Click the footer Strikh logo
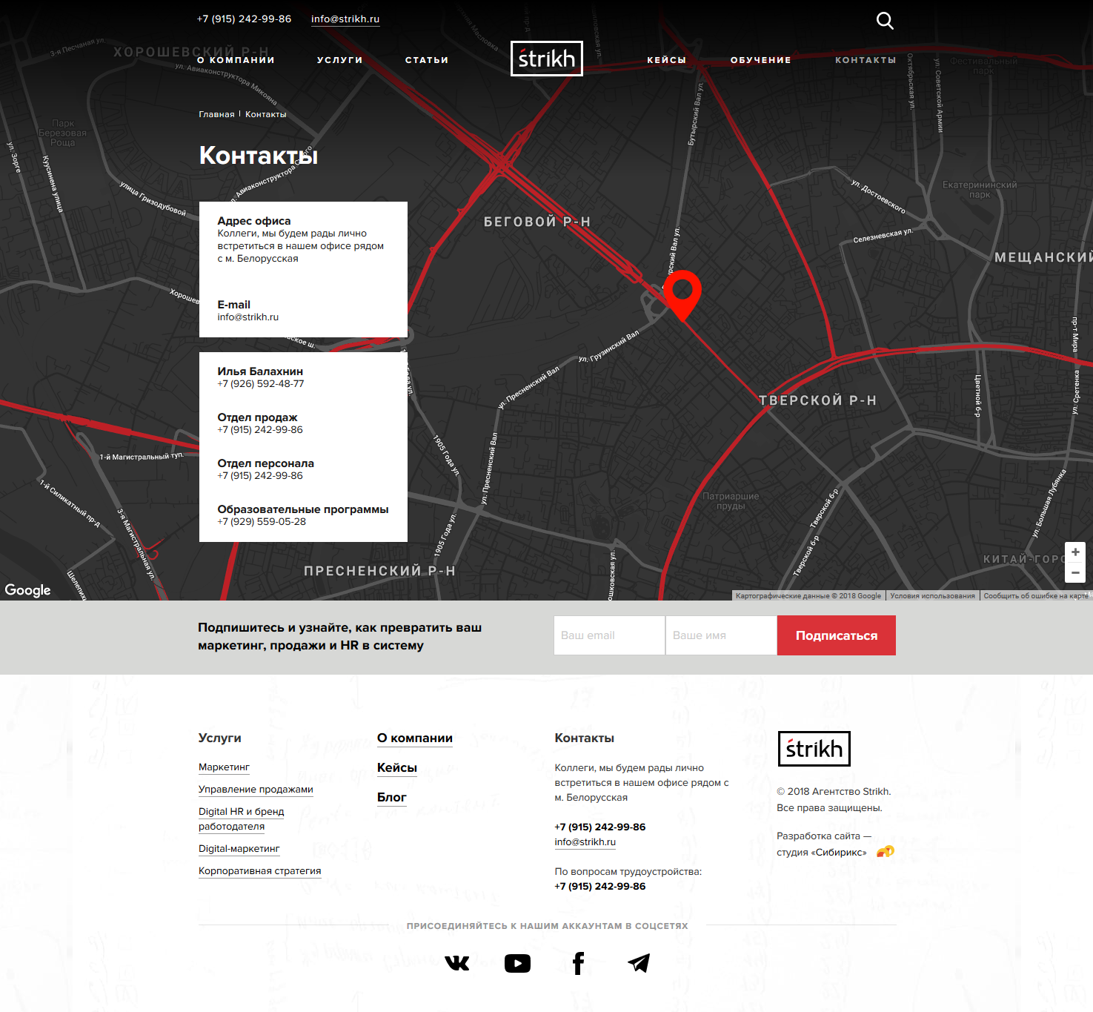Viewport: 1093px width, 1012px height. 814,749
